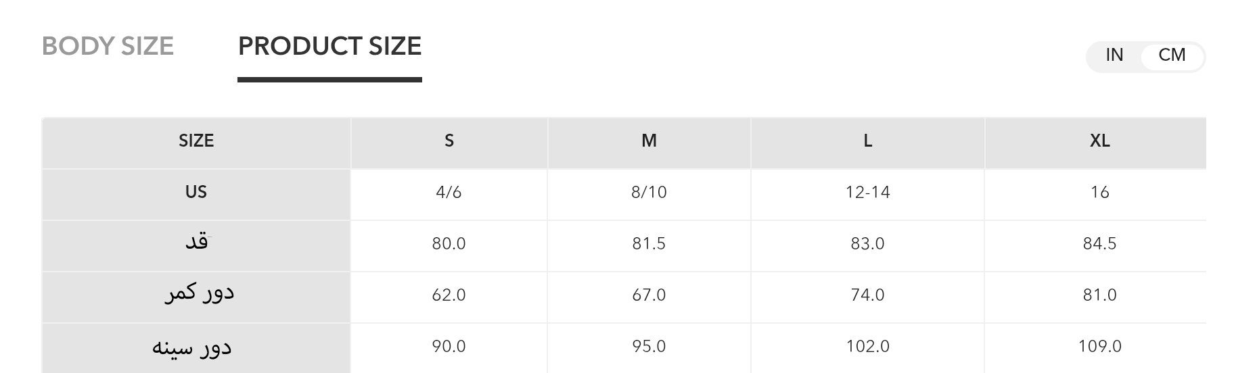Switch to the BODY SIZE tab

[108, 47]
